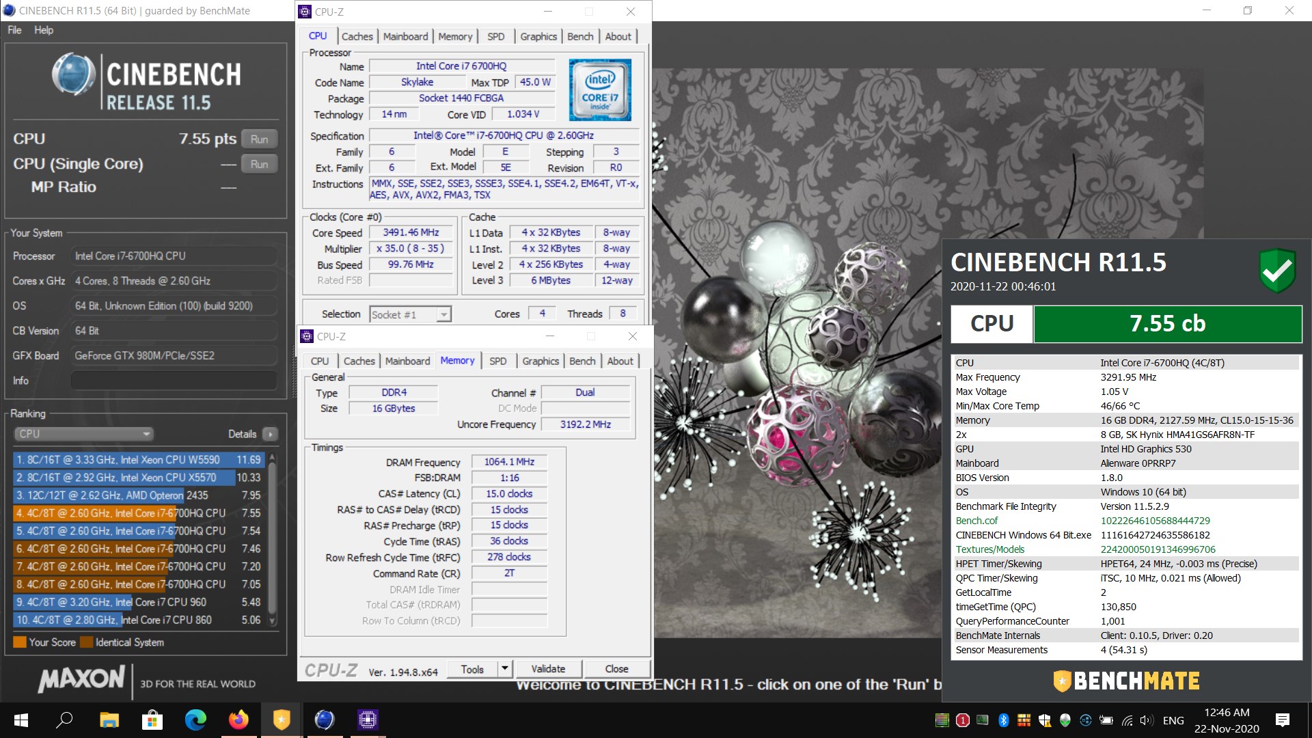
Task: Select ranking entry Core i7 CPU 860
Action: tap(138, 620)
